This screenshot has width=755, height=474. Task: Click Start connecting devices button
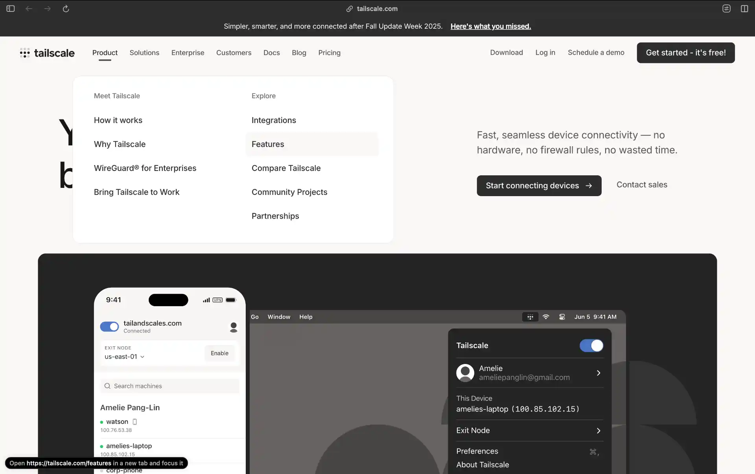(x=539, y=186)
